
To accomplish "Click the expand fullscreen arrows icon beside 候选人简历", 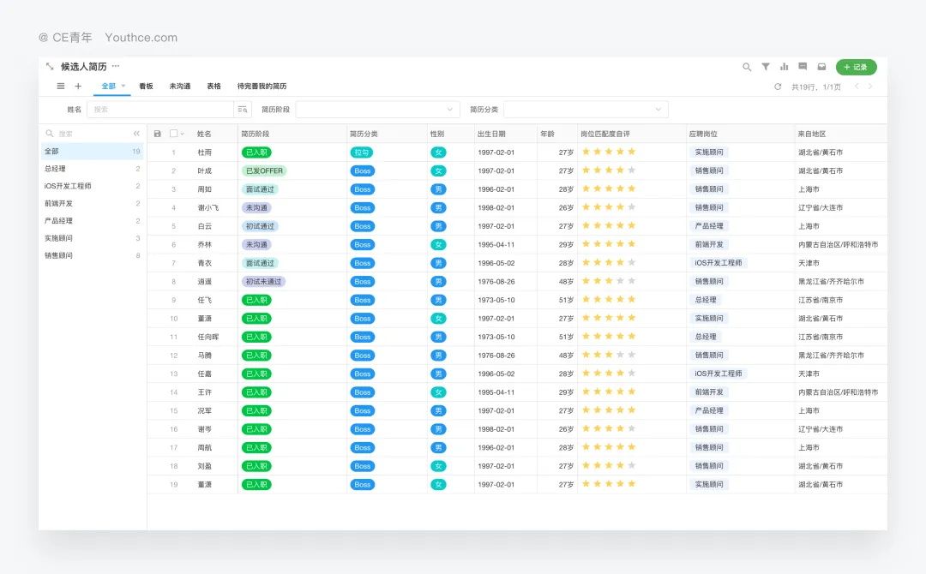I will pyautogui.click(x=50, y=66).
